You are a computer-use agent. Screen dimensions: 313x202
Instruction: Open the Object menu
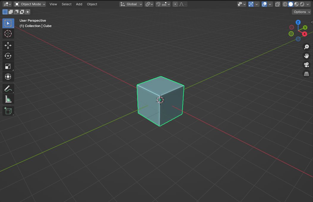tap(92, 4)
